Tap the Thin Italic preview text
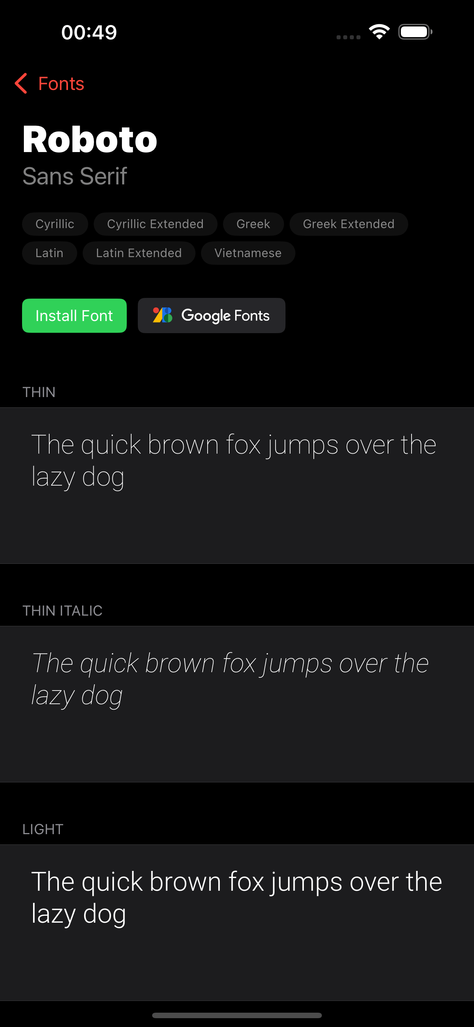 230,679
